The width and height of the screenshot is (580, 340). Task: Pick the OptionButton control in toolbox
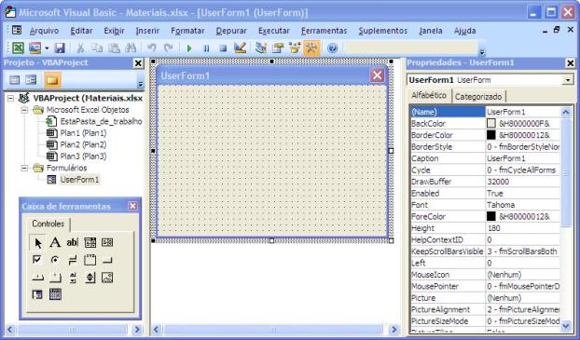(55, 260)
